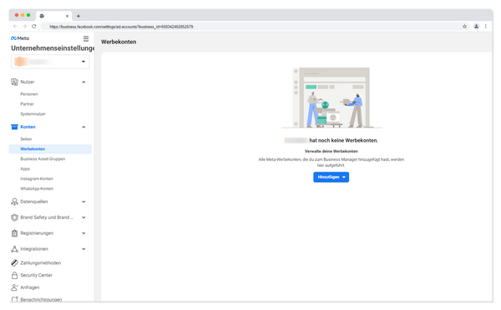Open Seiten under Konten
This screenshot has width=501, height=310.
(26, 139)
